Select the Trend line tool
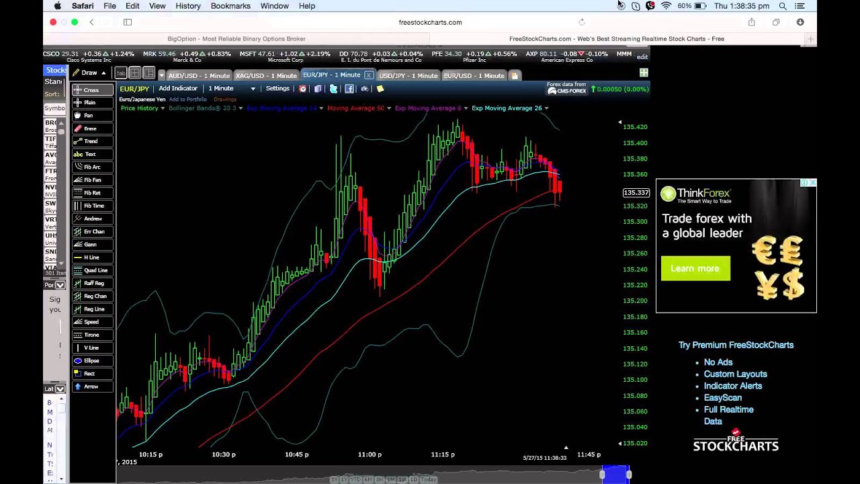 [92, 141]
